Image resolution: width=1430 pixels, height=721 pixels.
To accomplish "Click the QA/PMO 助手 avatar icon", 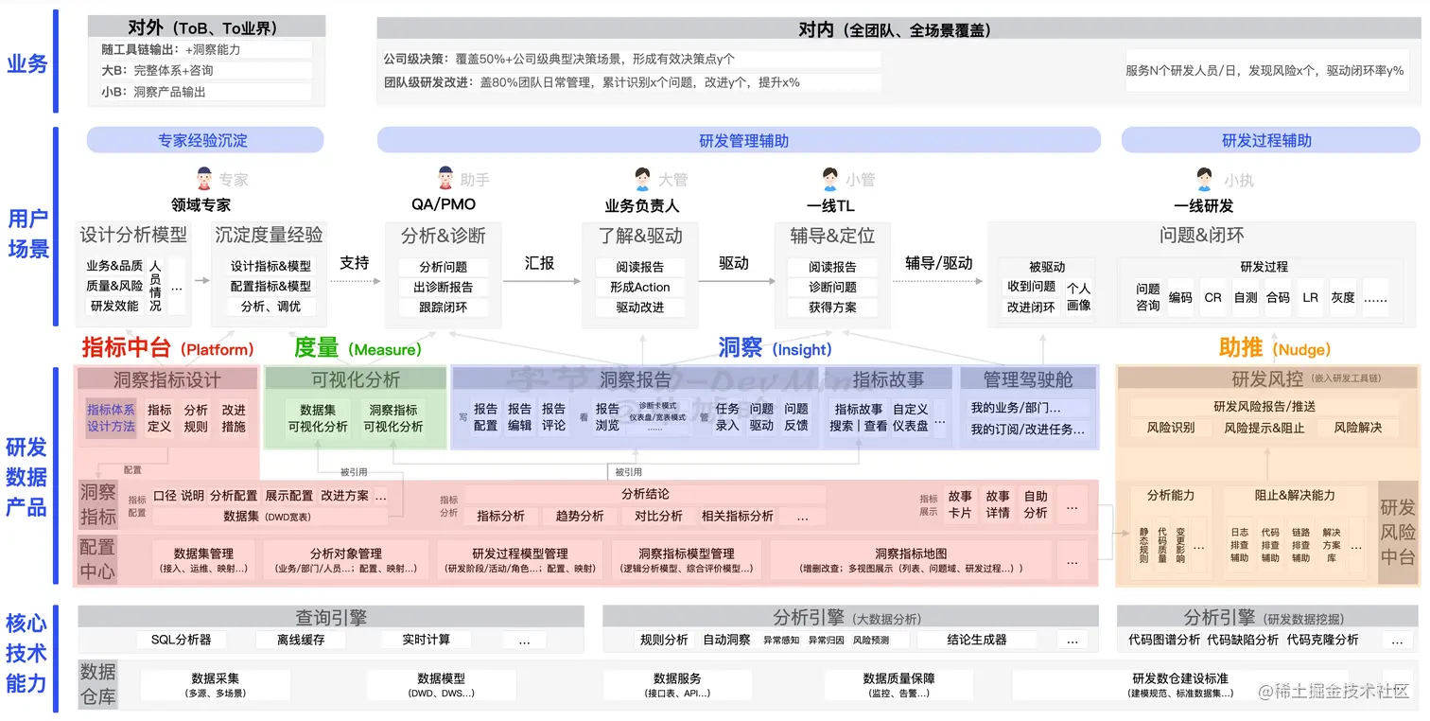I will pyautogui.click(x=445, y=179).
